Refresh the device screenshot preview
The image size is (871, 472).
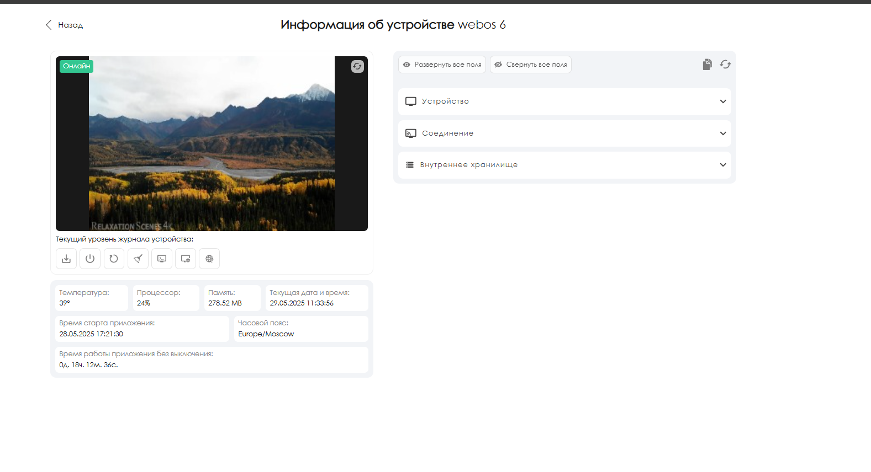click(x=357, y=67)
